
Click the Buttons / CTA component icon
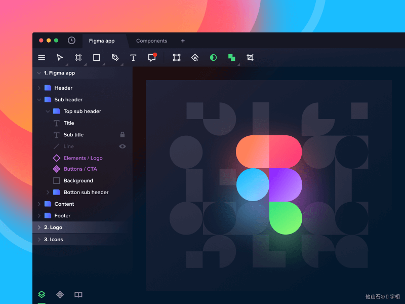click(x=57, y=169)
